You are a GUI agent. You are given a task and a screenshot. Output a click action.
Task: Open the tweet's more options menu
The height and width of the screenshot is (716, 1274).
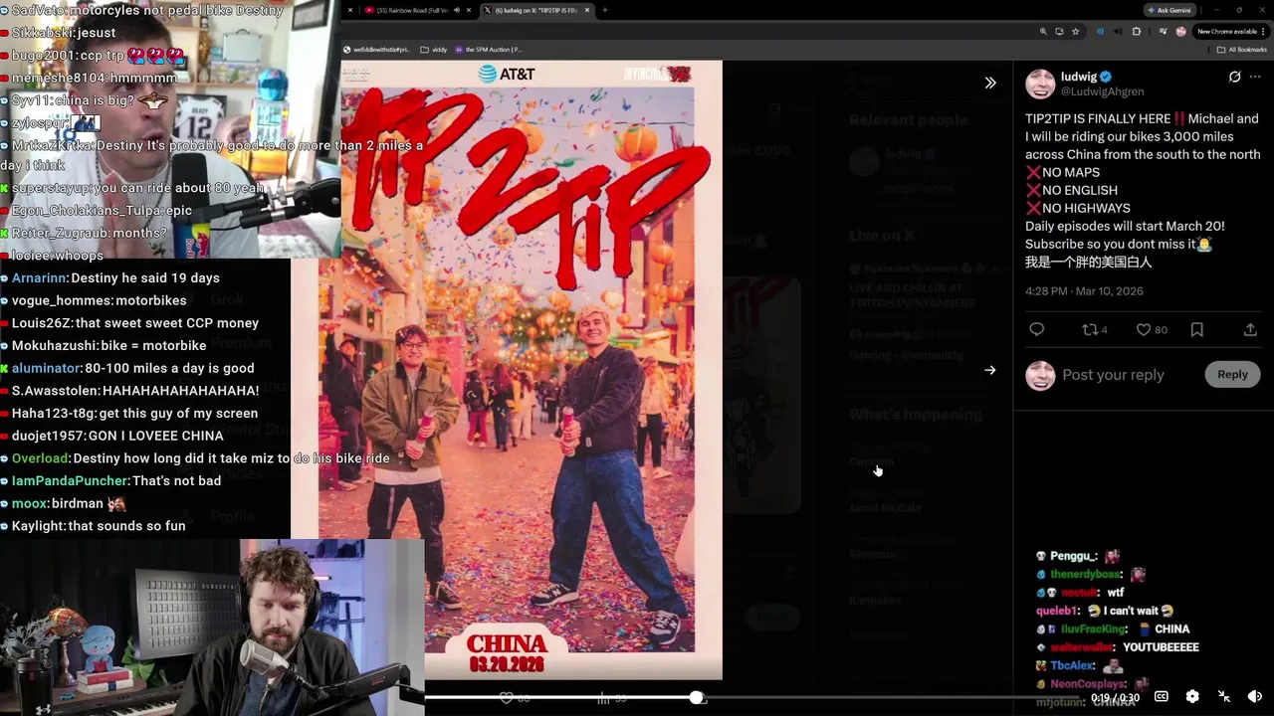(1257, 77)
